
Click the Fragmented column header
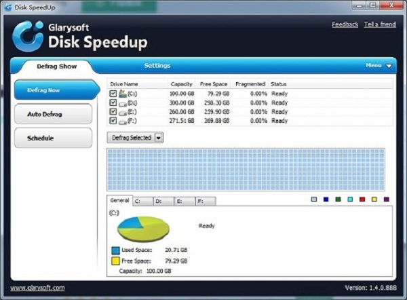250,84
